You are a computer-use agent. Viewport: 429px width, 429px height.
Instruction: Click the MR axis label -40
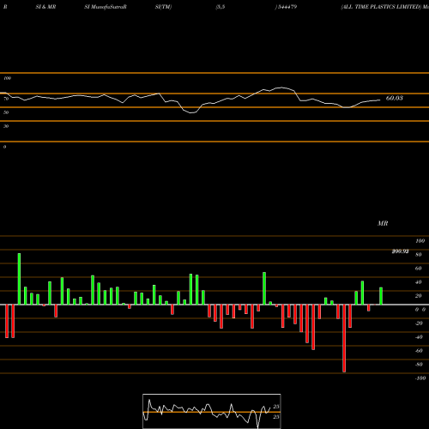419,337
